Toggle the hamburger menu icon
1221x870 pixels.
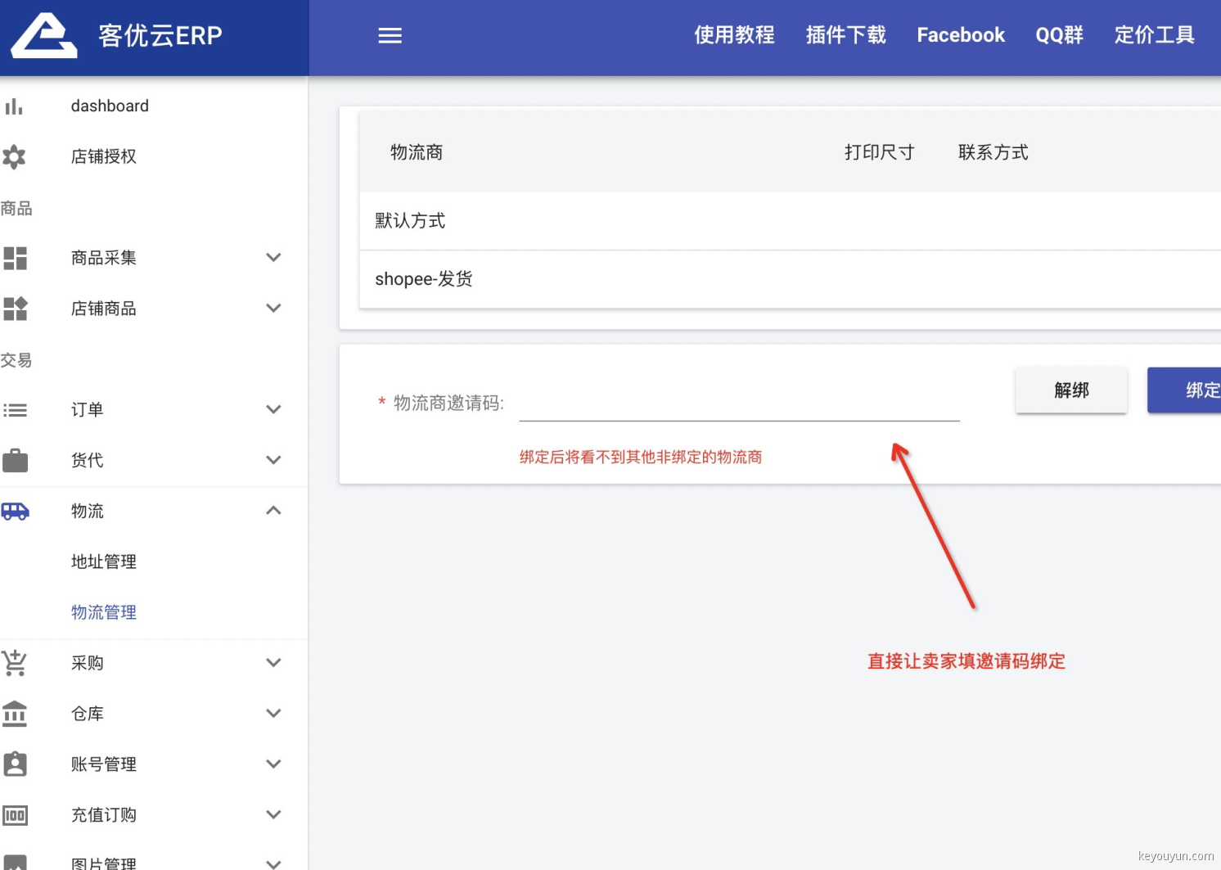(390, 35)
